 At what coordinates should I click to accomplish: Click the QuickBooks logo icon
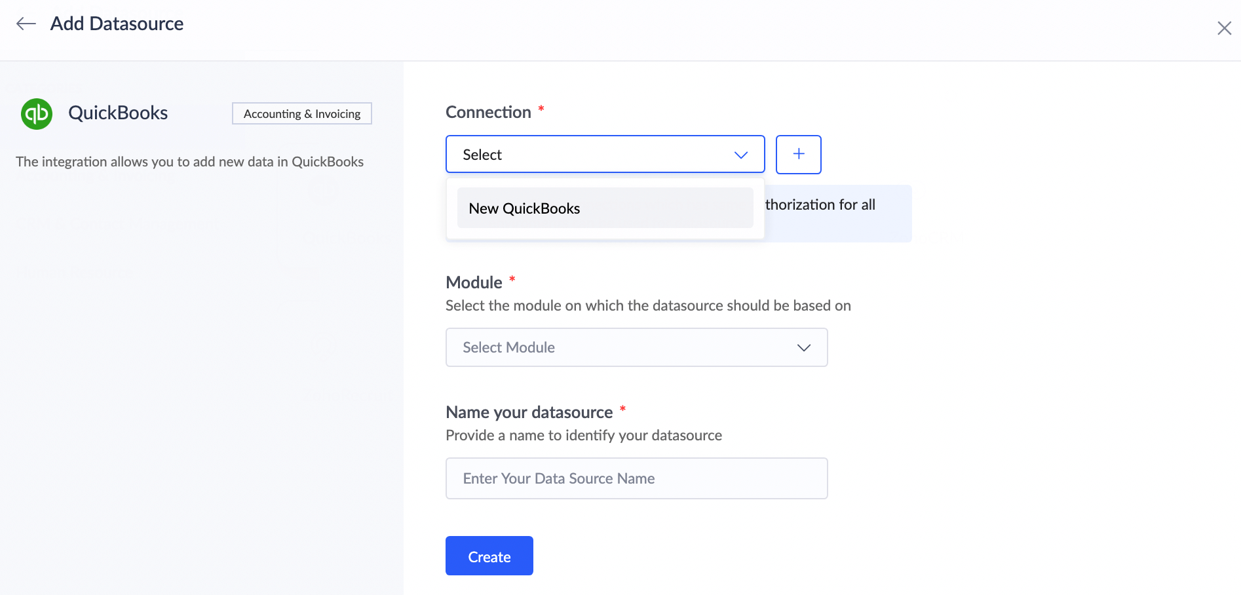[37, 114]
